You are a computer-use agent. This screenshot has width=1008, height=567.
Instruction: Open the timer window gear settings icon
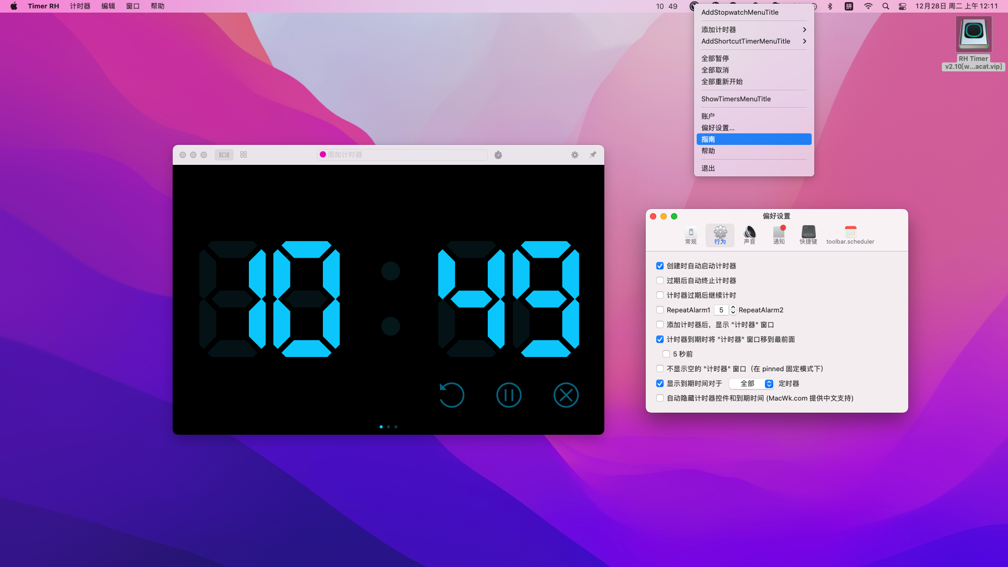click(575, 155)
